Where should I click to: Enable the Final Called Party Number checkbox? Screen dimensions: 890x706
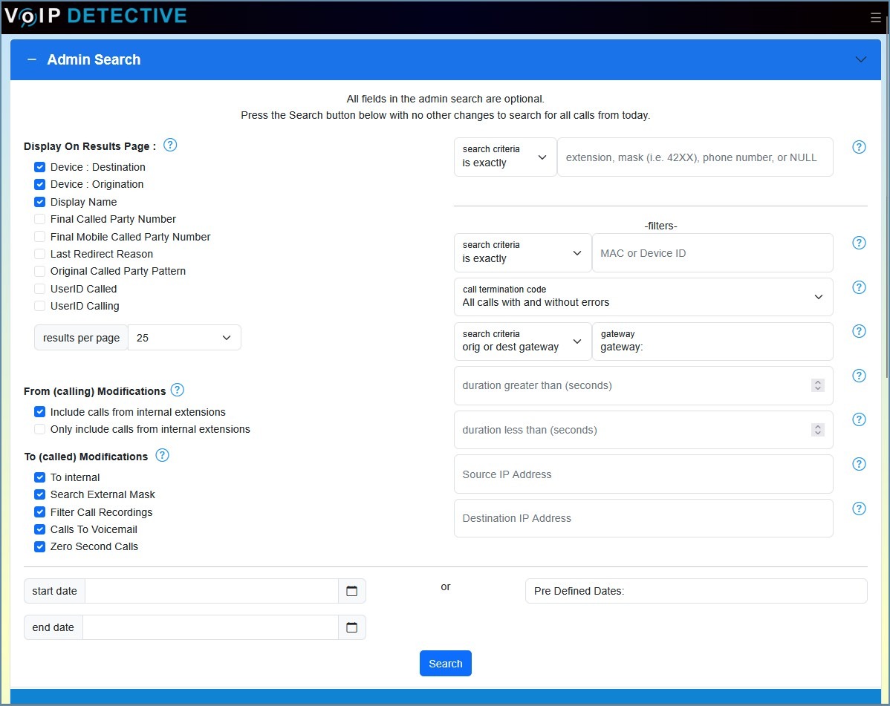[x=39, y=219]
